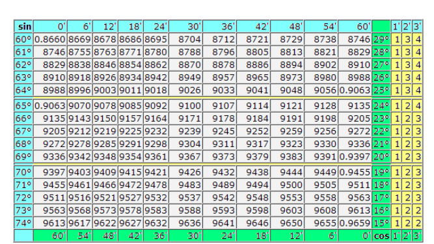Image resolution: width=434 pixels, height=244 pixels.
Task: Click the value 9085
Action: 131,105
